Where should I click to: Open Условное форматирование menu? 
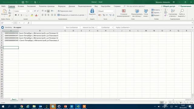tap(124, 13)
